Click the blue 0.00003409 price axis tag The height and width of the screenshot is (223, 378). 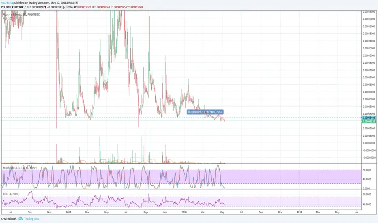tap(369, 118)
